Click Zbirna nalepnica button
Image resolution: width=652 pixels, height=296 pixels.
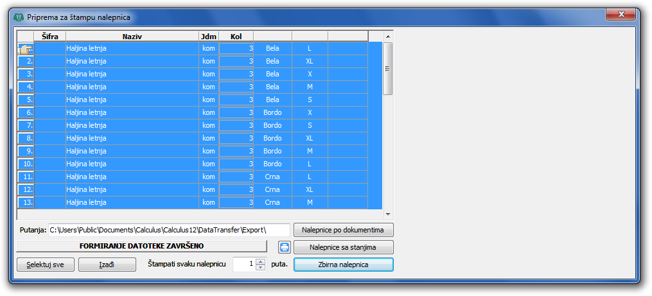point(344,265)
